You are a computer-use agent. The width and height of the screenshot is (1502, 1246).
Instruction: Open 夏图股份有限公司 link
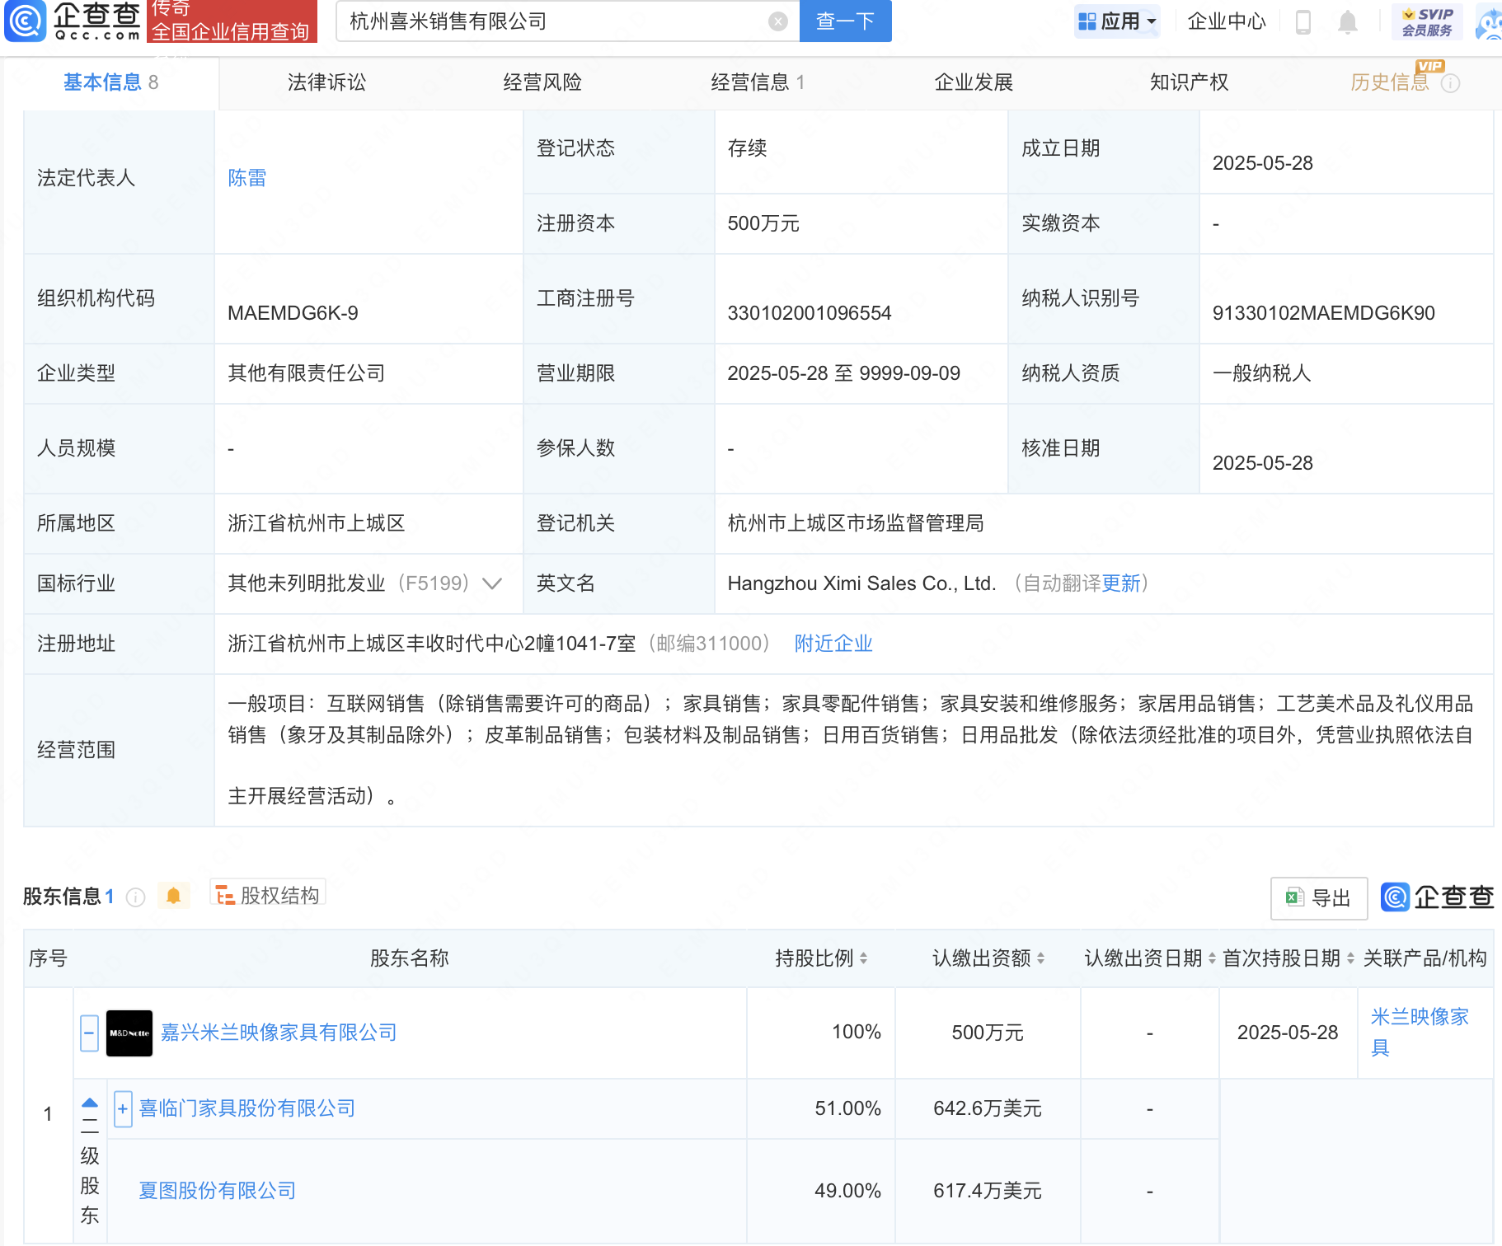coord(218,1191)
